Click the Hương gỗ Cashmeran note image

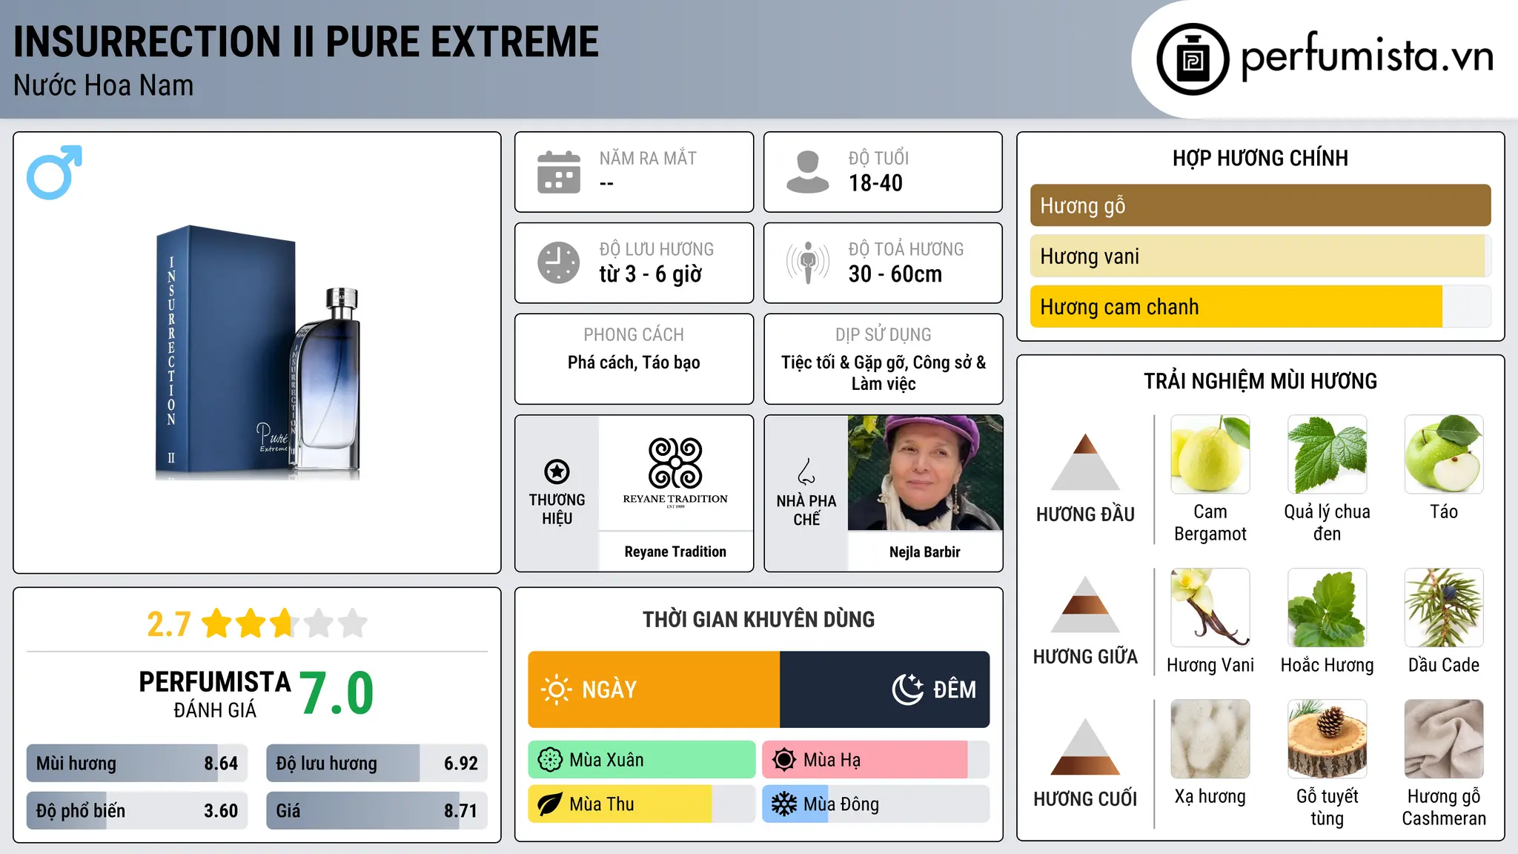[x=1444, y=739]
